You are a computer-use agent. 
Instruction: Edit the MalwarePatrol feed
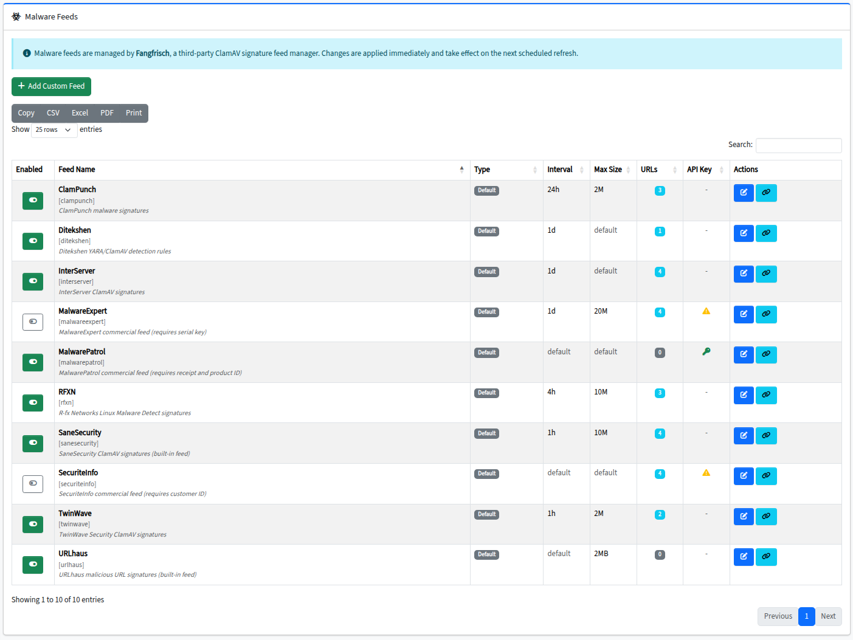pos(744,355)
